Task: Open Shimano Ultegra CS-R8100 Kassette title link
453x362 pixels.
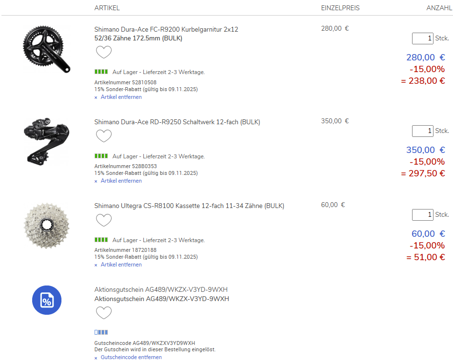Action: pyautogui.click(x=189, y=206)
